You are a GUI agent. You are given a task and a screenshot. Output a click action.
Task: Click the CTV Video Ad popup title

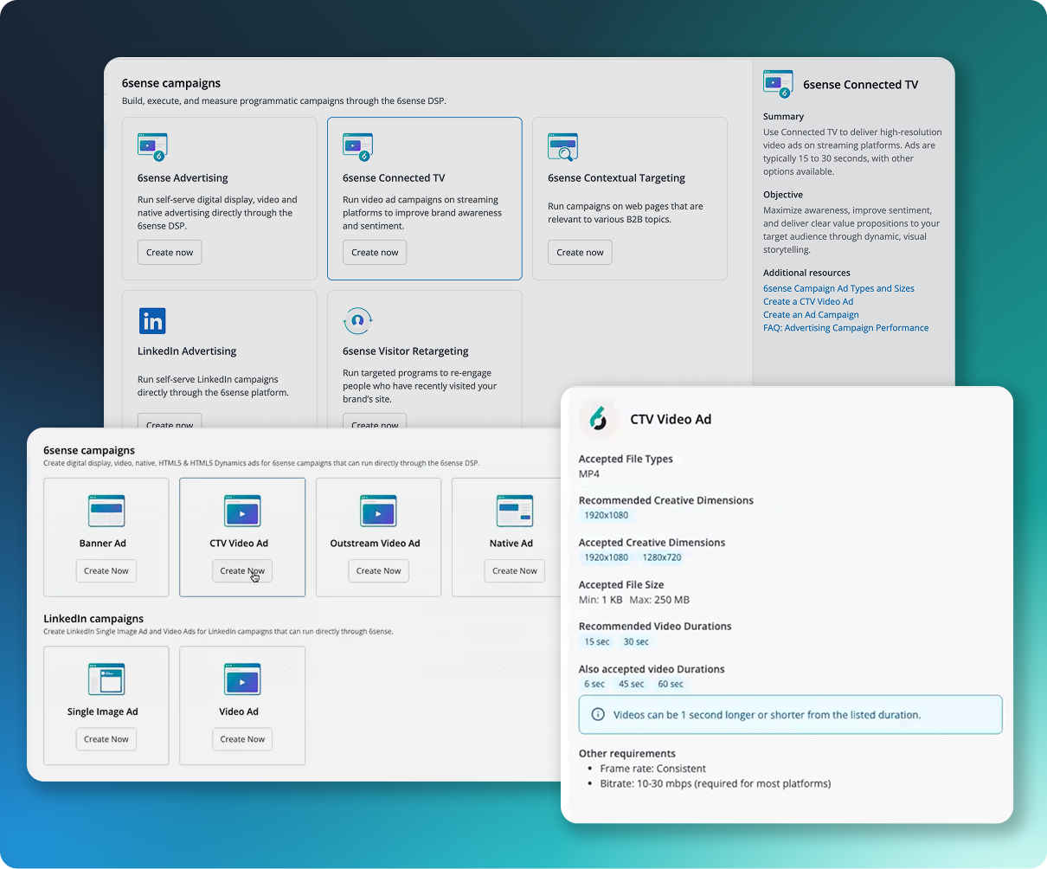(x=671, y=419)
